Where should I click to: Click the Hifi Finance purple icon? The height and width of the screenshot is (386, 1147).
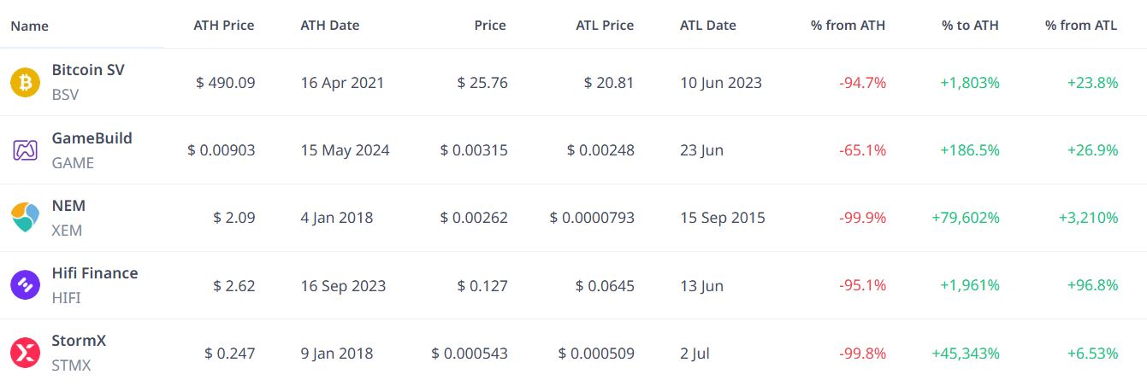coord(25,285)
